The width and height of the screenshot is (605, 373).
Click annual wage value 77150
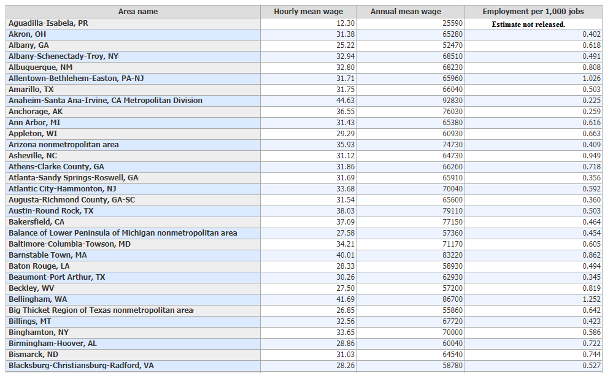(x=452, y=222)
